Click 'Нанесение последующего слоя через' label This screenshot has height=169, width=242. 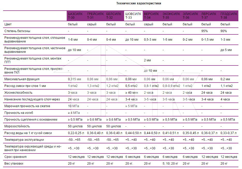pos(32,99)
